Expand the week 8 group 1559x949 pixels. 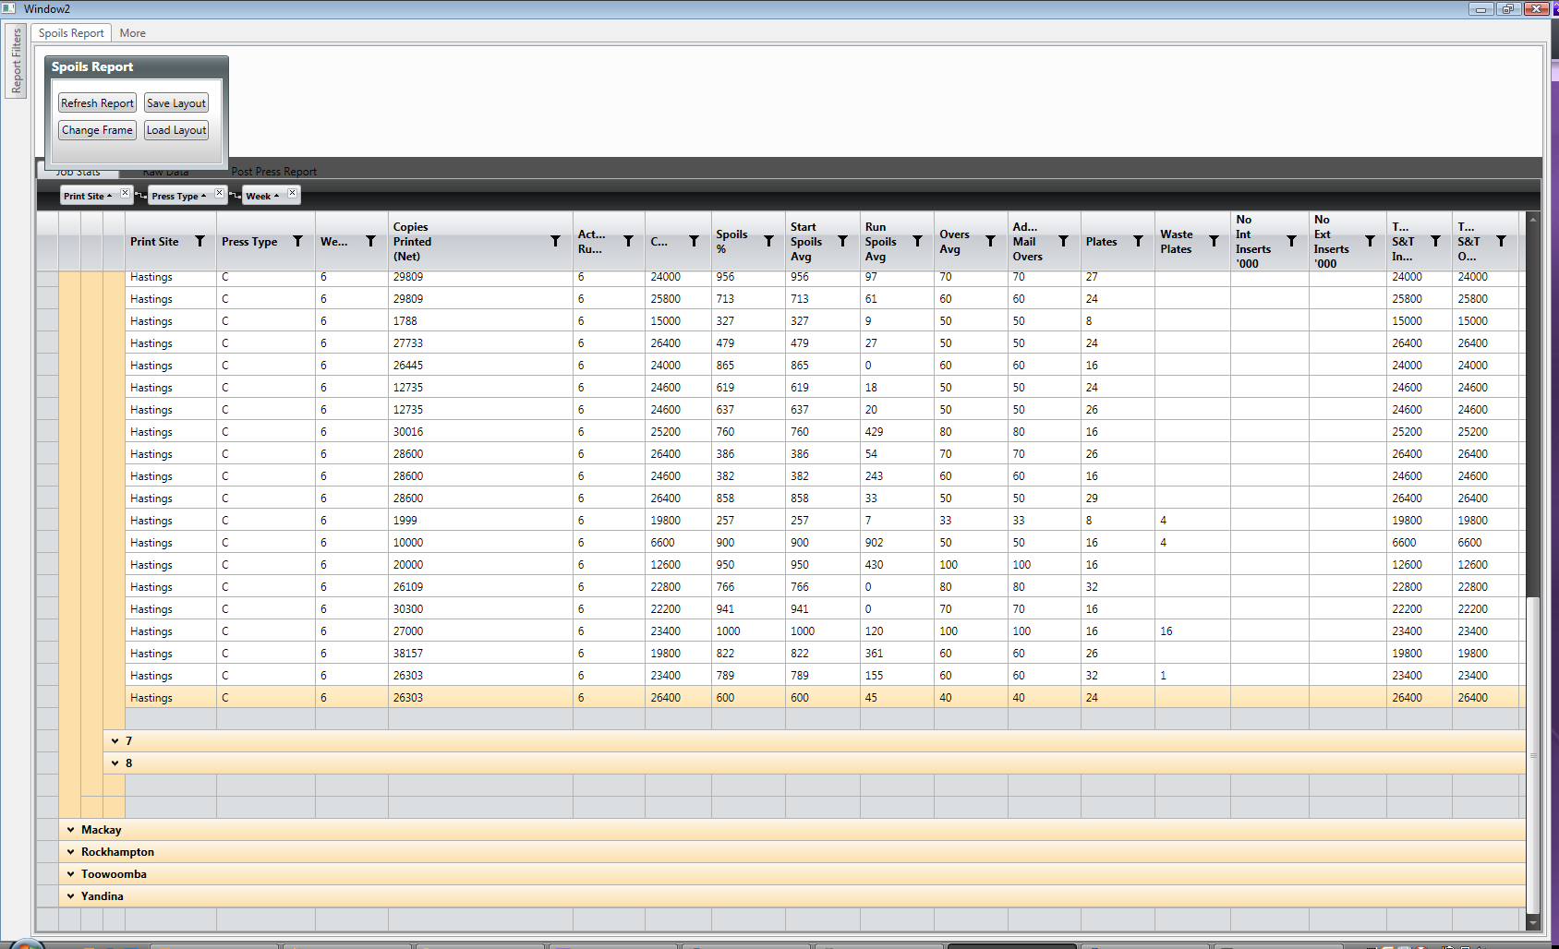tap(115, 763)
